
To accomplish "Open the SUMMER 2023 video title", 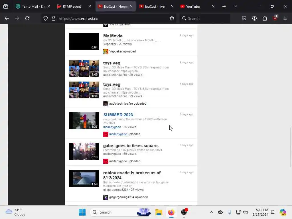I will (118, 115).
